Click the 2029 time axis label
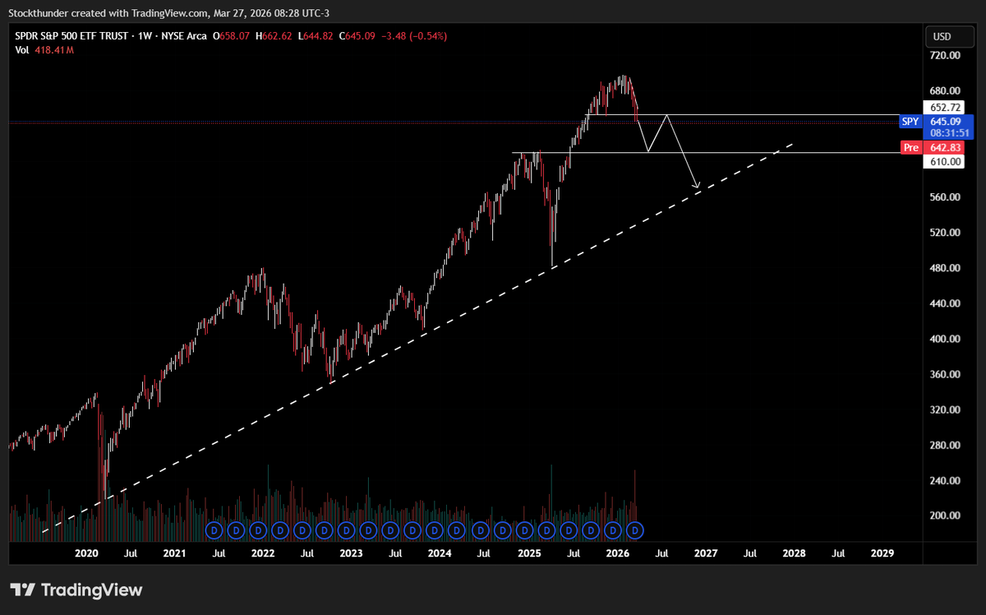The image size is (986, 615). point(882,554)
